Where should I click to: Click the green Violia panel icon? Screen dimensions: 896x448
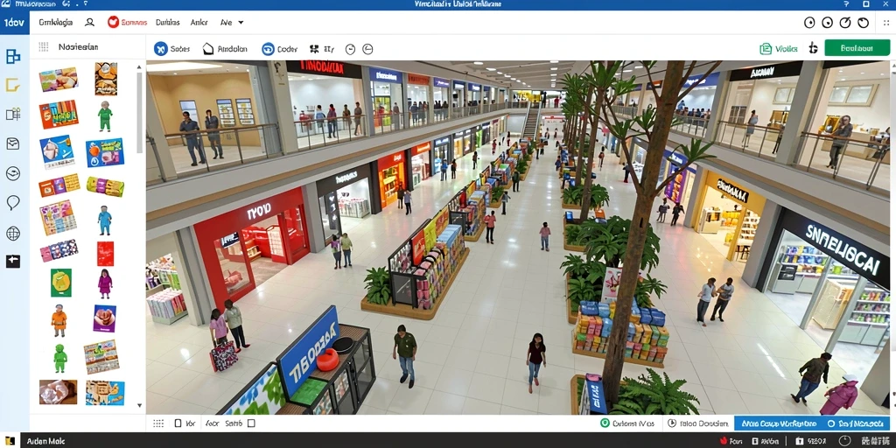click(x=766, y=49)
